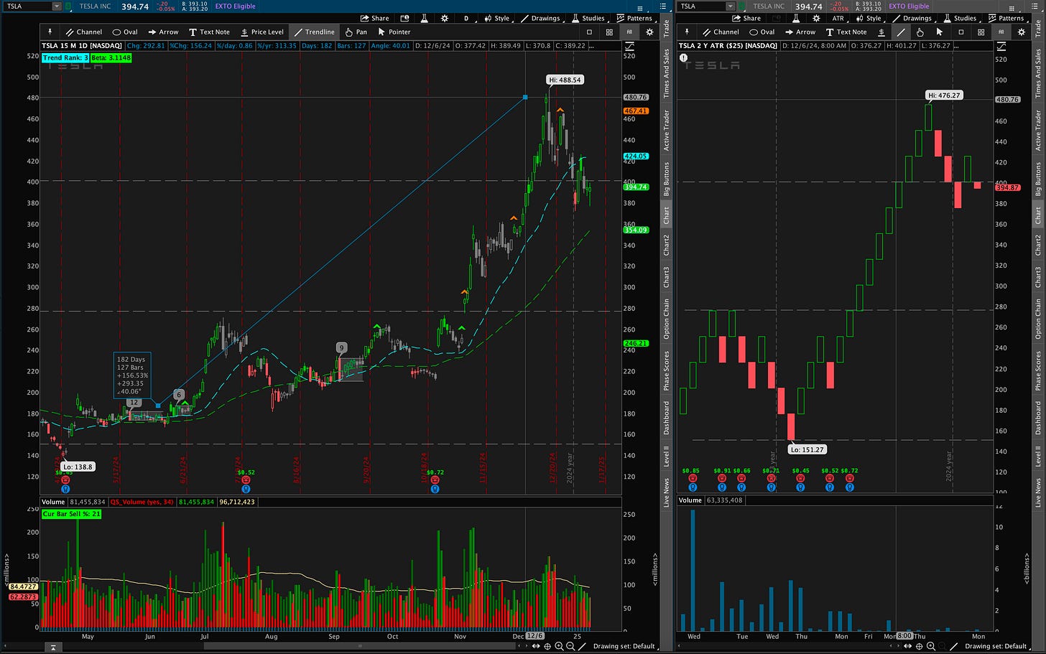Open the Active Trader tab in left sidebar
Screen dimensions: 1046x654
click(x=666, y=129)
